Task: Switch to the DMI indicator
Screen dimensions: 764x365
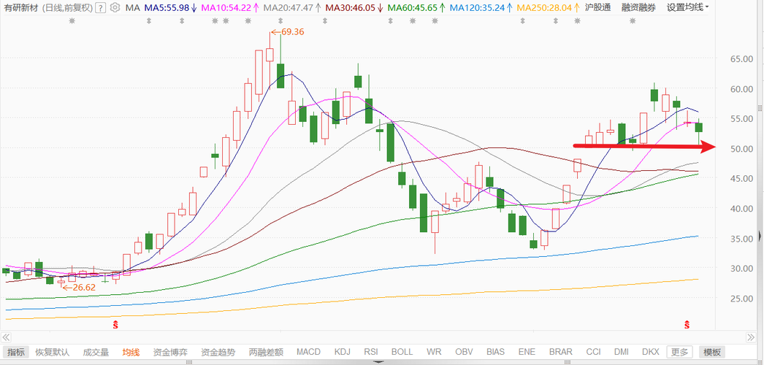Action: tap(622, 352)
